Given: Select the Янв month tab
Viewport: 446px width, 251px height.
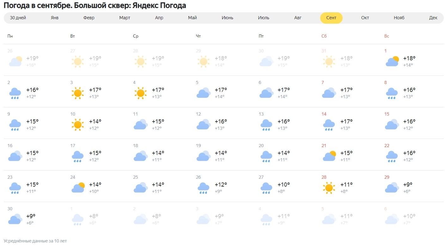Looking at the screenshot, I should pos(55,18).
